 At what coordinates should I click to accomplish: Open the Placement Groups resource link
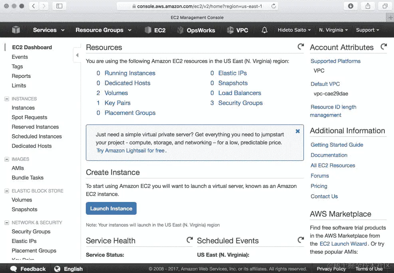tap(130, 113)
